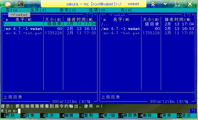Image resolution: width=198 pixels, height=120 pixels.
Task: Click right panel history forward arrow
Action: 193,15
